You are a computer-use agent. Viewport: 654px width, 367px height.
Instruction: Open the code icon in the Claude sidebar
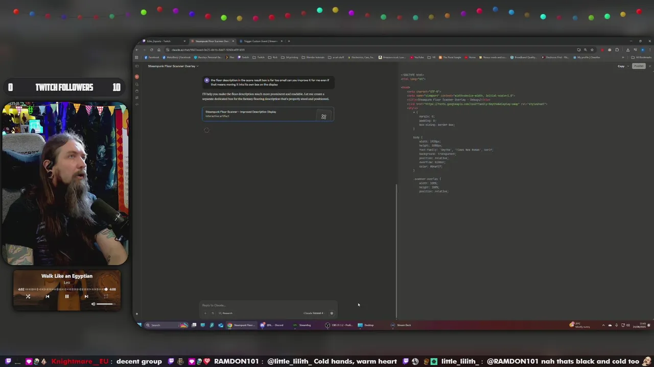coord(137,104)
